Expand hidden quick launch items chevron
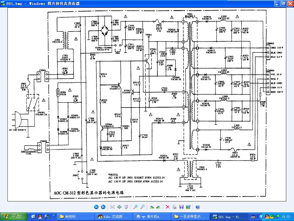 pyautogui.click(x=53, y=215)
